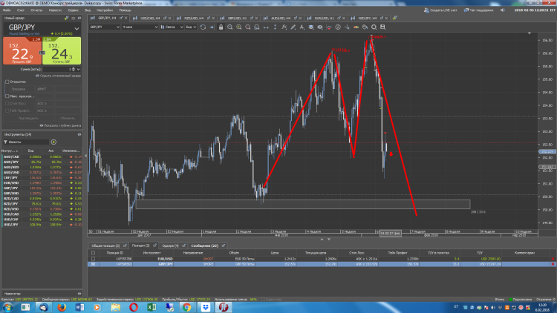Click the show market depth link
Image resolution: width=557 pixels, height=313 pixels.
60,125
